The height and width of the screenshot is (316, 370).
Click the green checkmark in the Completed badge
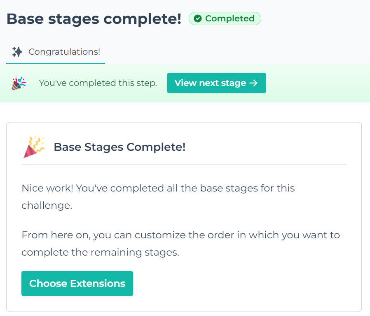(198, 18)
